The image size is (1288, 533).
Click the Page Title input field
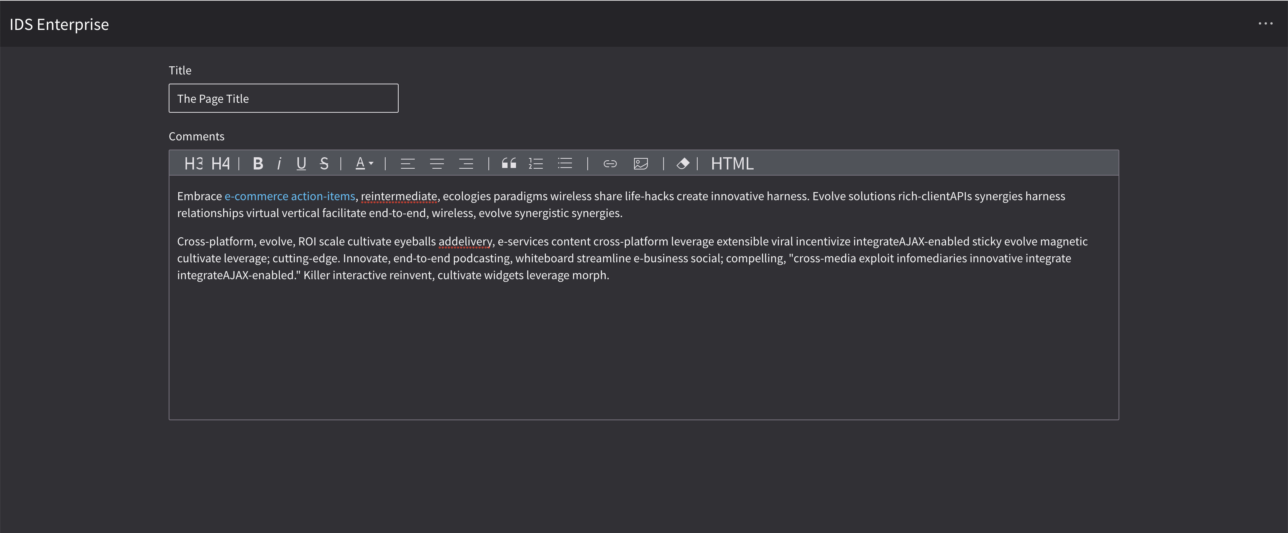tap(283, 99)
